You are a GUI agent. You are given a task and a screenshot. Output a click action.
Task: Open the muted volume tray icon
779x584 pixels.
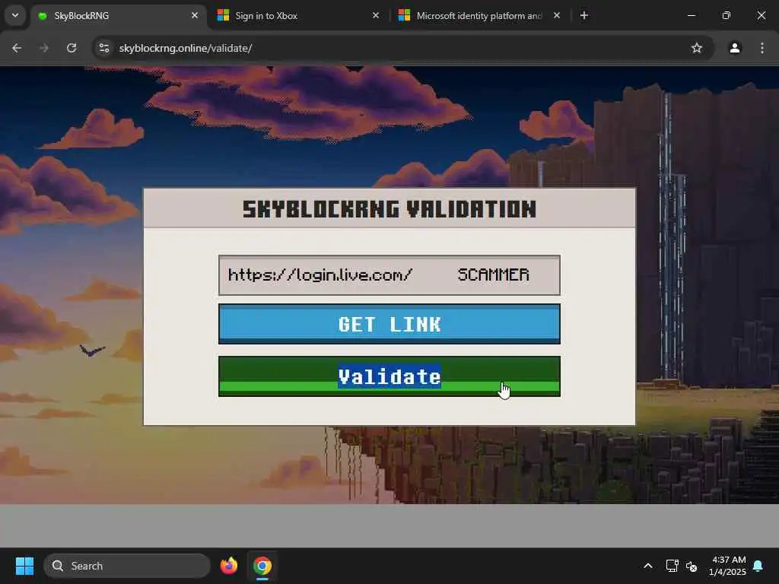tap(691, 566)
